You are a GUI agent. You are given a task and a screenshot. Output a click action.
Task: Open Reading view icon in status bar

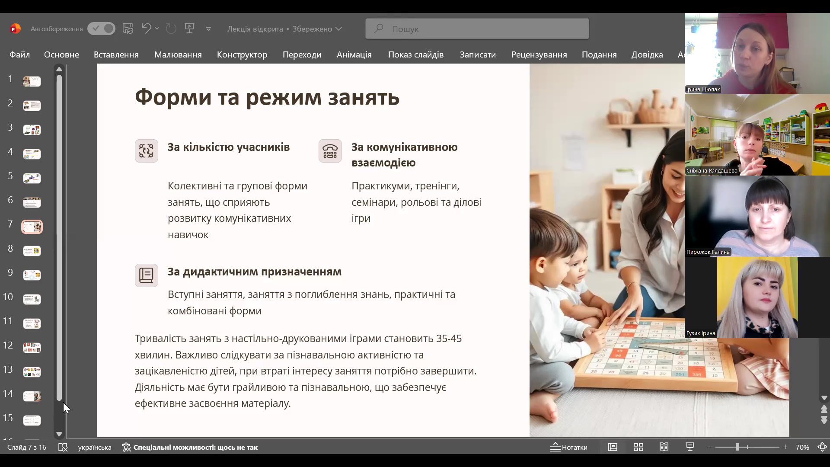664,447
